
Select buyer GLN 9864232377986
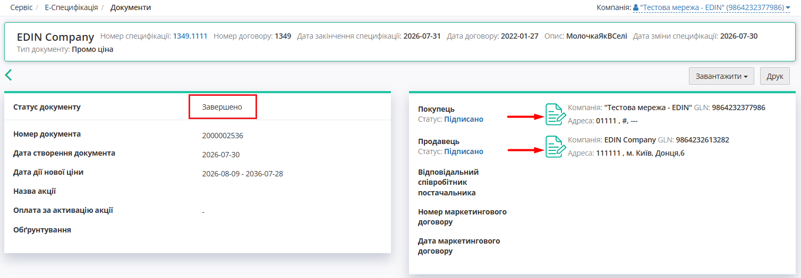click(x=738, y=107)
